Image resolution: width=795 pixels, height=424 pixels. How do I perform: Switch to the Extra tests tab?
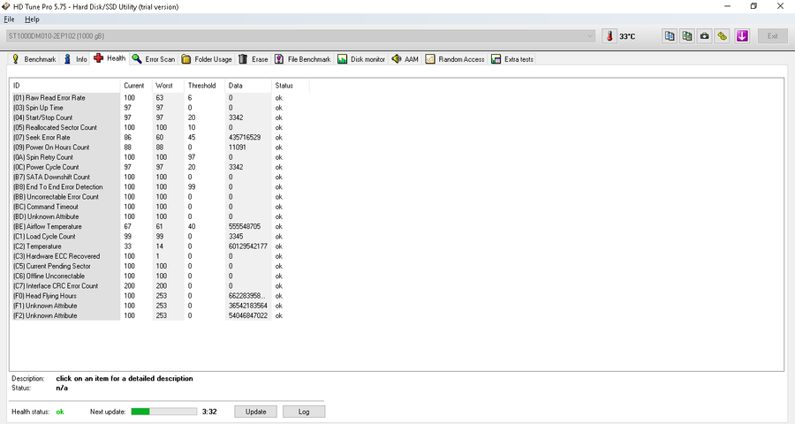[512, 59]
